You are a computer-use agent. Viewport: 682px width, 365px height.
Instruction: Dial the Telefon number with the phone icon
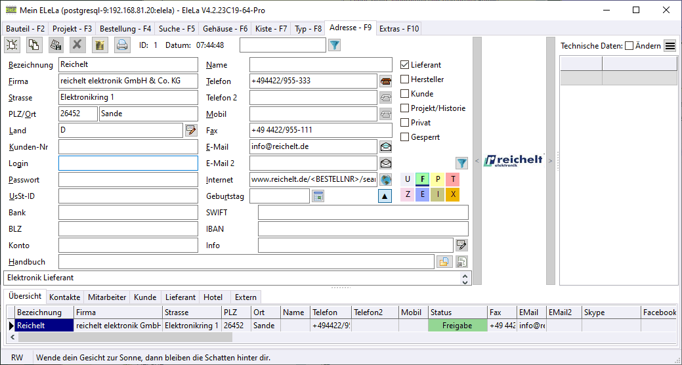tap(386, 81)
